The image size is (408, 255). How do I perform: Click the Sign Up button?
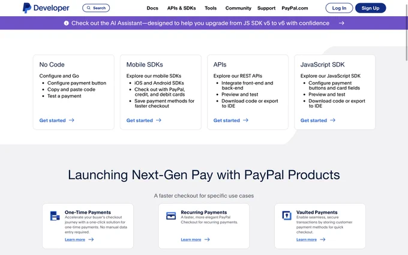[371, 8]
